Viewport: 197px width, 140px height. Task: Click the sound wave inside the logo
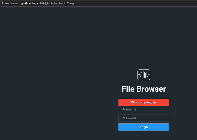tap(144, 75)
